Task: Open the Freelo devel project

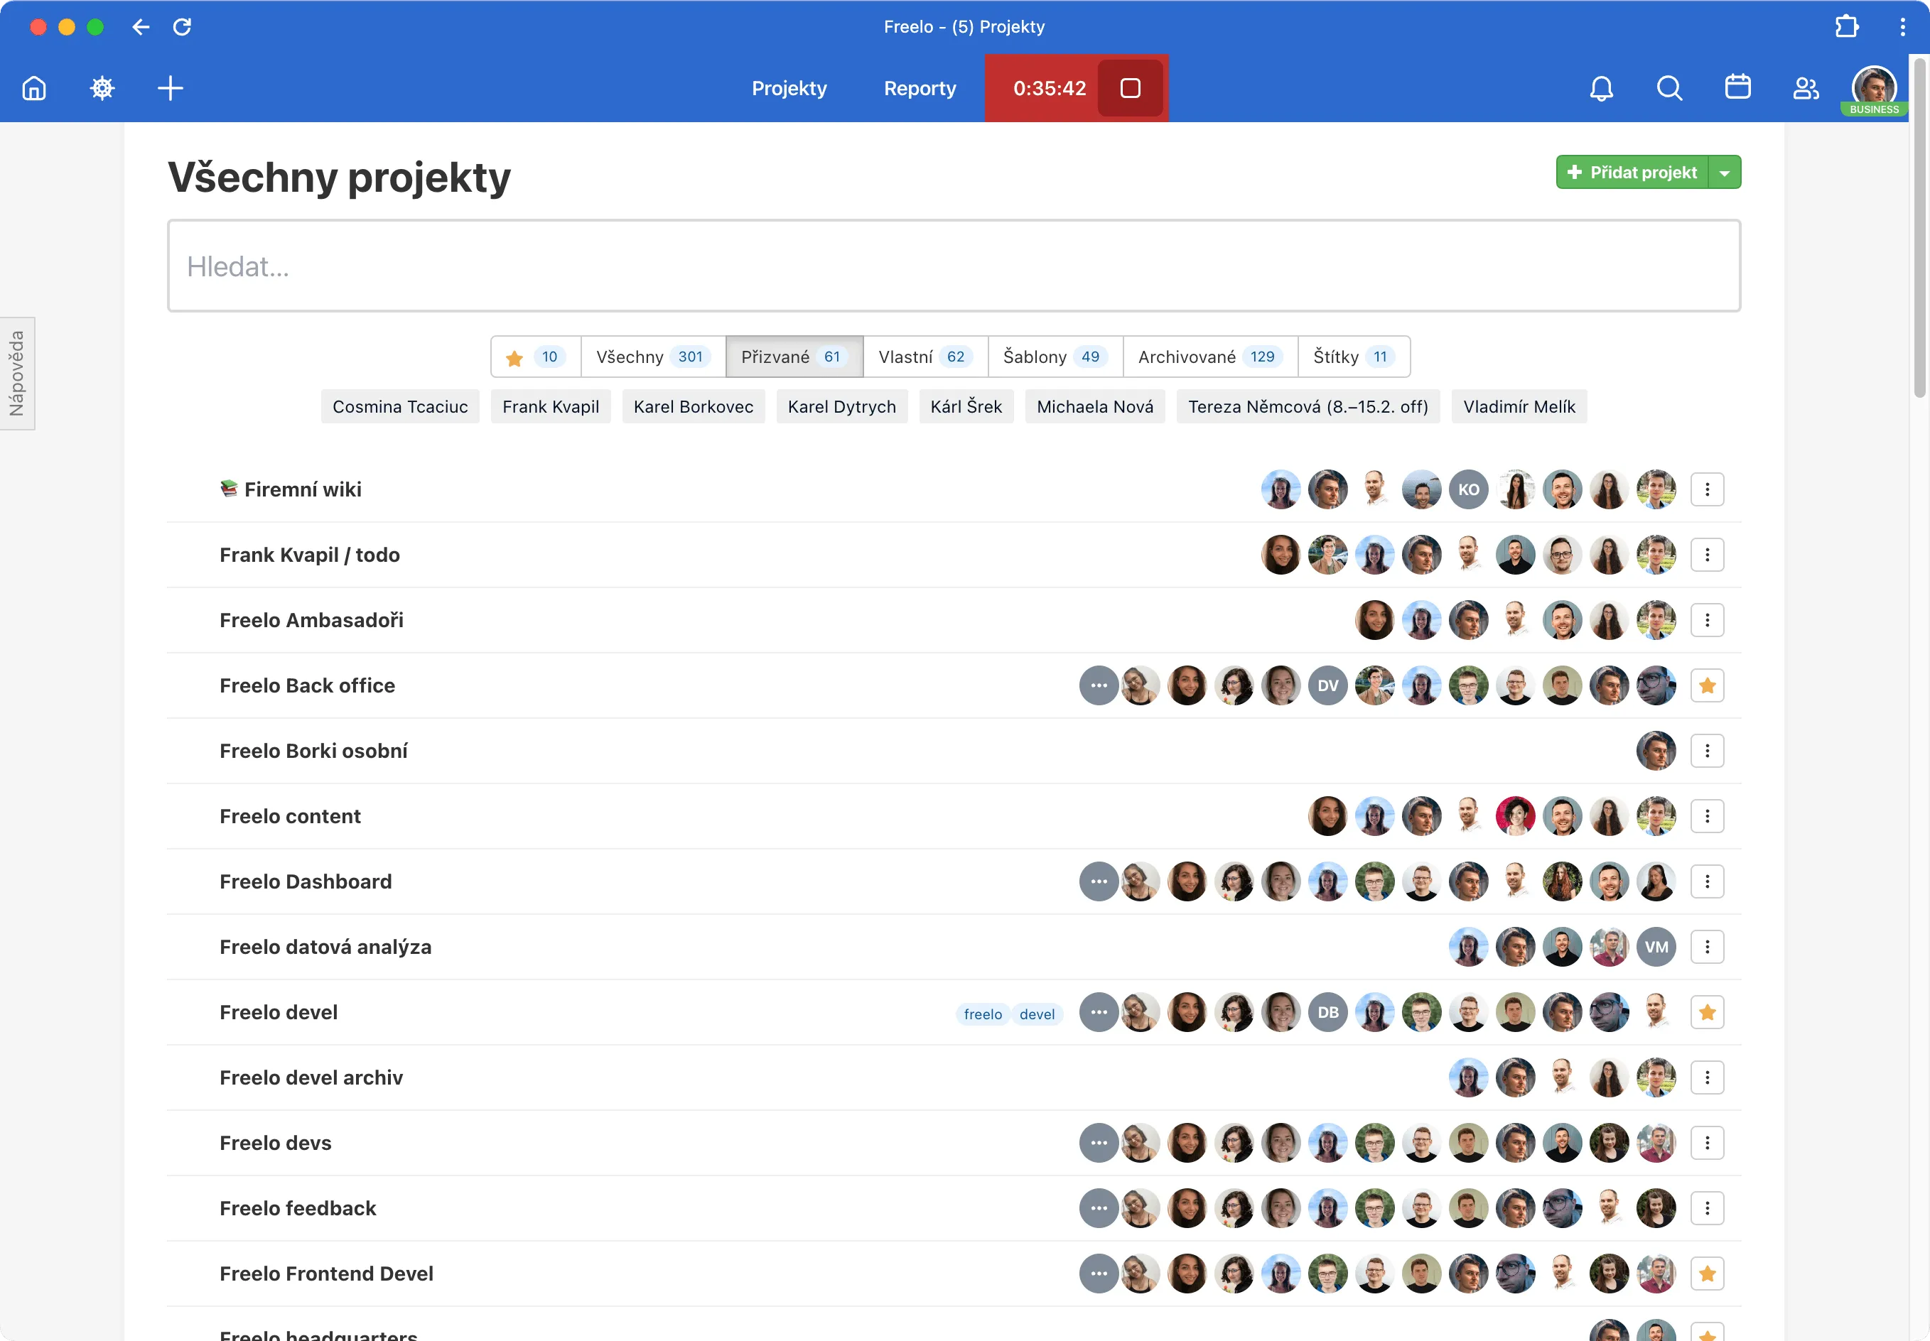Action: [x=279, y=1012]
